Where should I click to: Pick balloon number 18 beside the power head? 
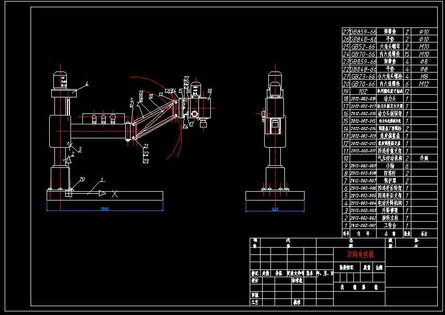point(209,91)
